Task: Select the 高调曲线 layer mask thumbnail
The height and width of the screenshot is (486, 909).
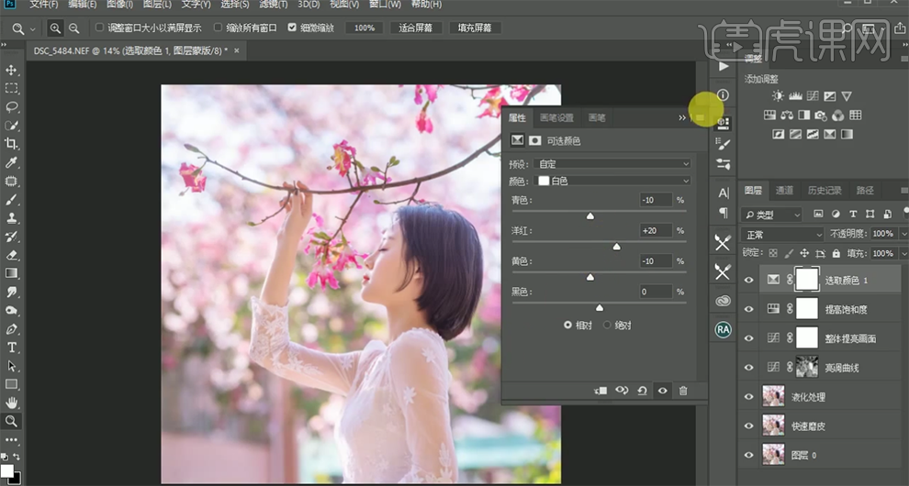Action: pos(807,368)
